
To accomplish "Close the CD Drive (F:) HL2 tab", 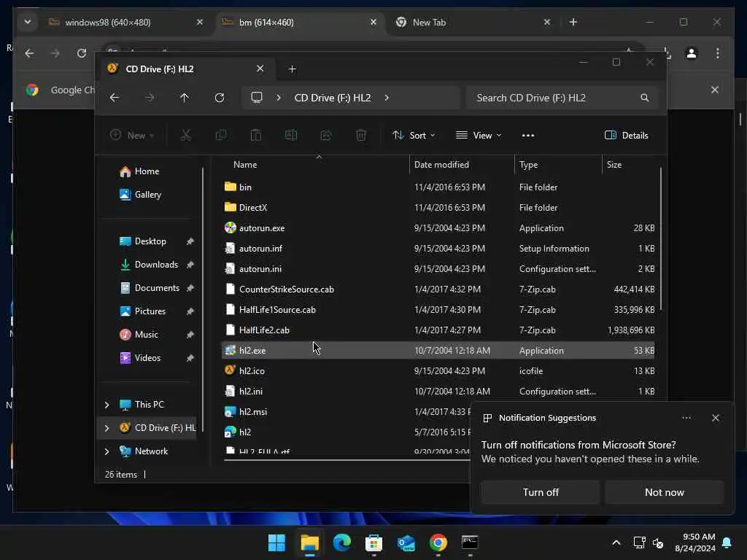I will click(x=260, y=69).
